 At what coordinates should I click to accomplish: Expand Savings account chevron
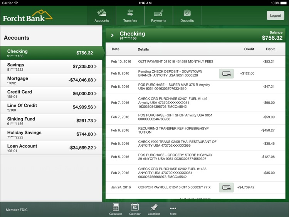95,66
